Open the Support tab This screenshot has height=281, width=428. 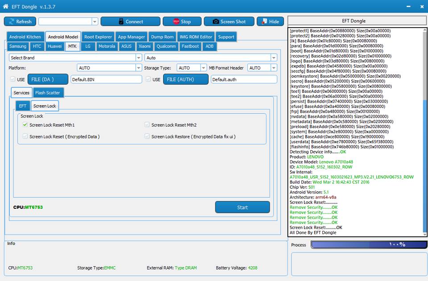(226, 37)
